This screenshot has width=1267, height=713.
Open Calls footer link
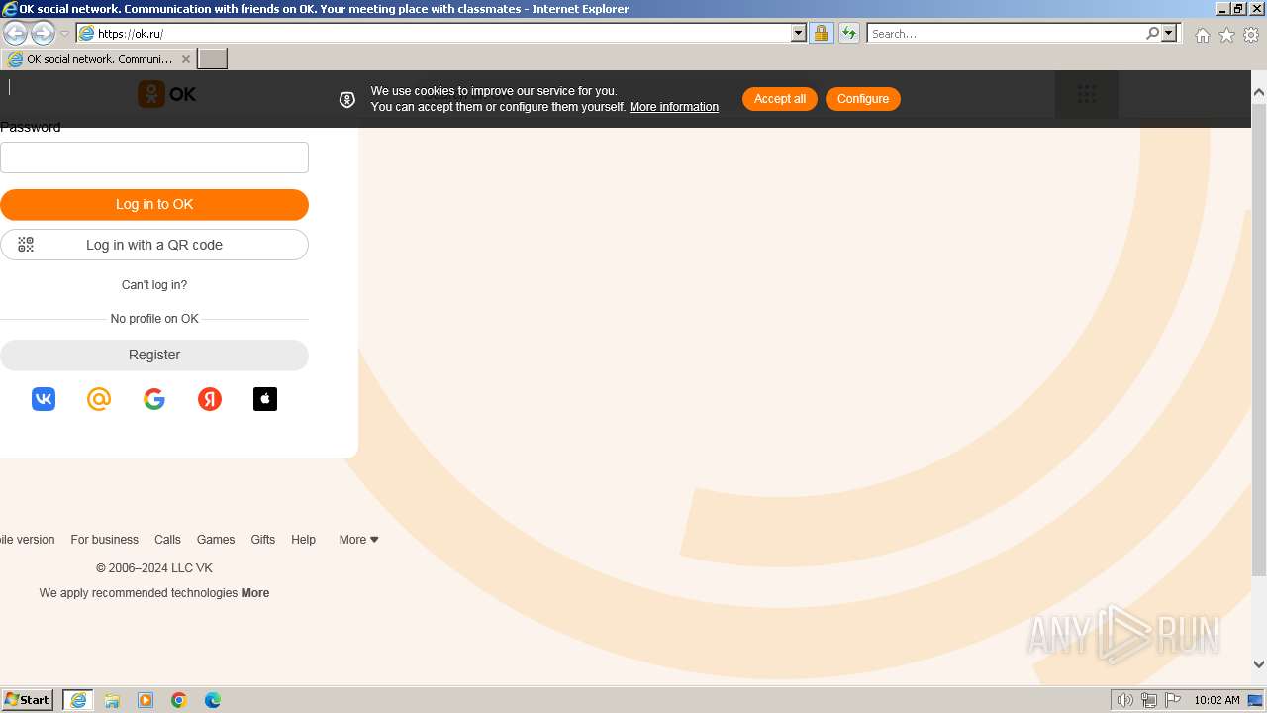tap(167, 540)
